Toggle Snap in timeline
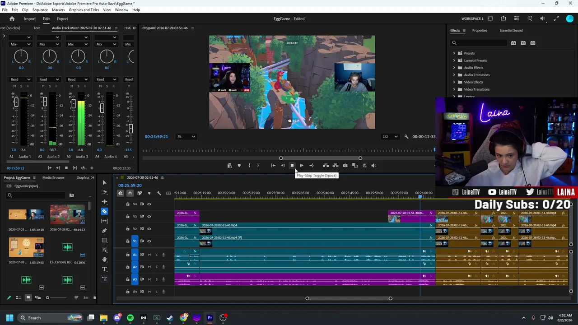578x325 pixels. tap(130, 193)
